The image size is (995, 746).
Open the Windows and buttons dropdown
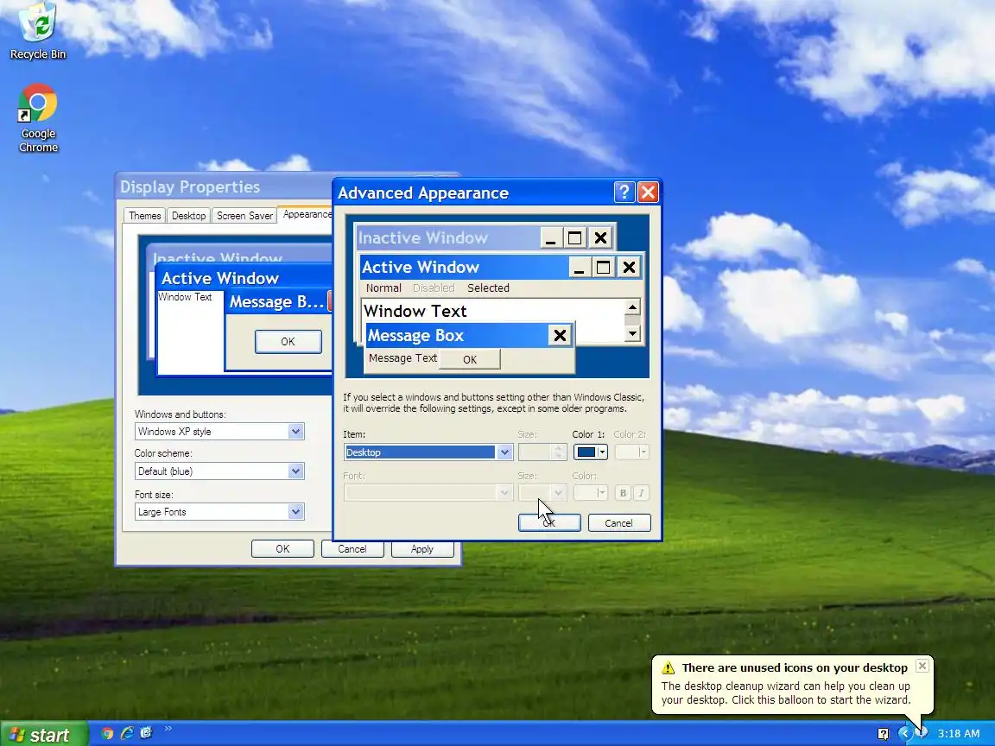click(219, 432)
